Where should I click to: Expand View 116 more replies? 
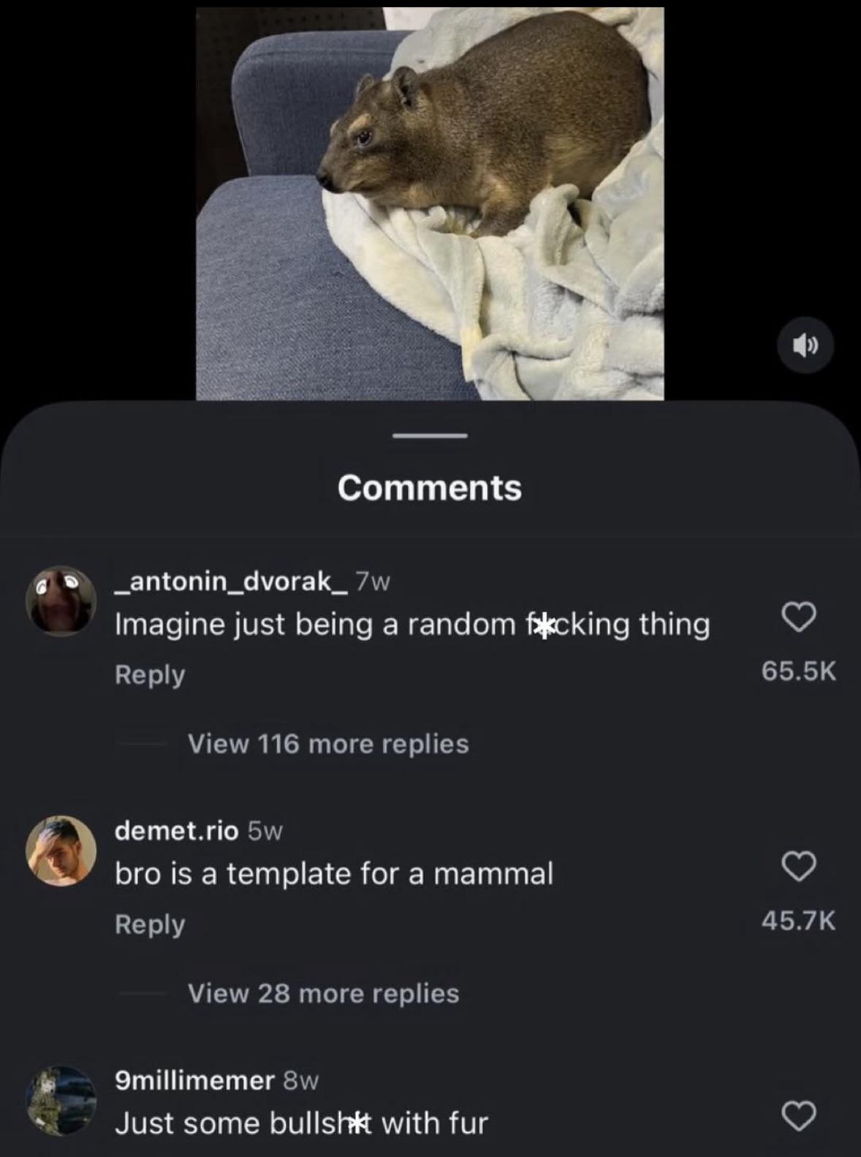(x=328, y=744)
